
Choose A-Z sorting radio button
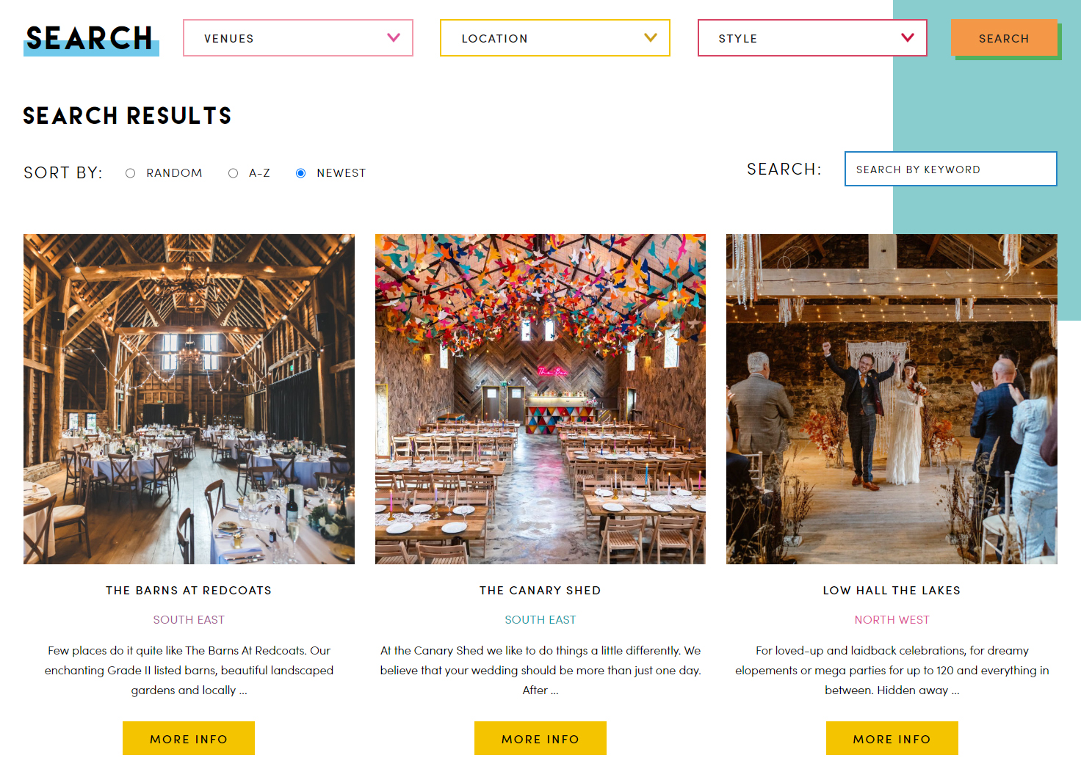234,173
